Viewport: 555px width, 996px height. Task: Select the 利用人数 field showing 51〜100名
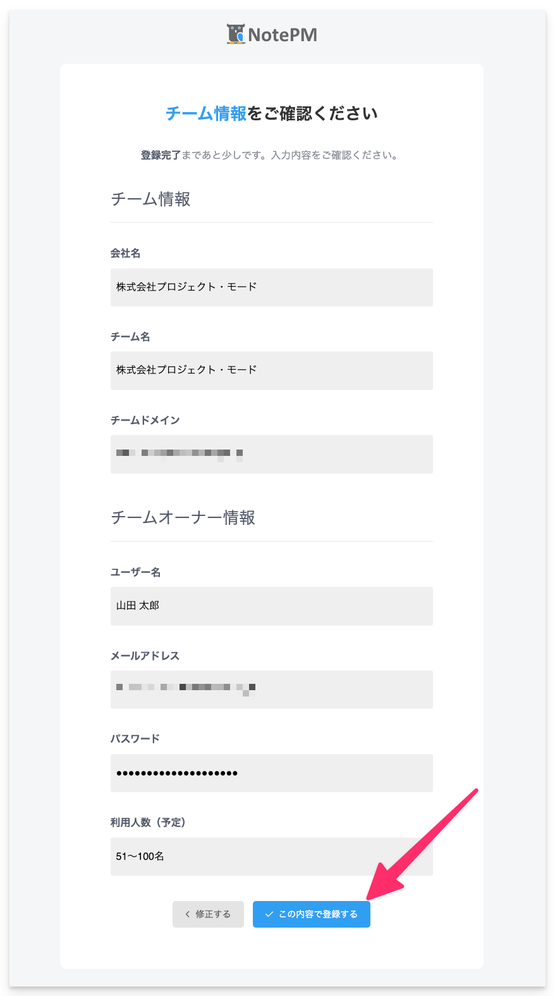click(272, 857)
